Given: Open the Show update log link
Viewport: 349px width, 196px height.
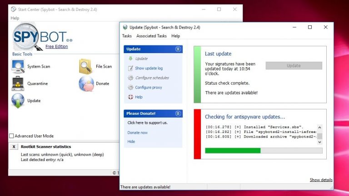Looking at the screenshot, I should [x=149, y=68].
